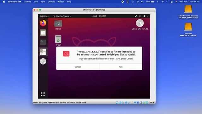The height and width of the screenshot is (114, 202).
Task: Open Control Center in the menu bar
Action: point(172,2)
